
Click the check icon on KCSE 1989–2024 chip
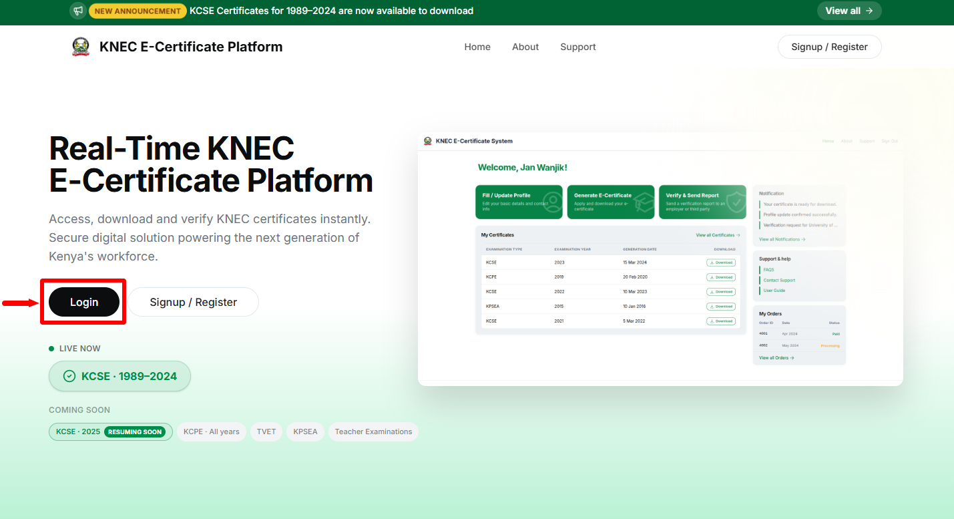click(x=69, y=376)
